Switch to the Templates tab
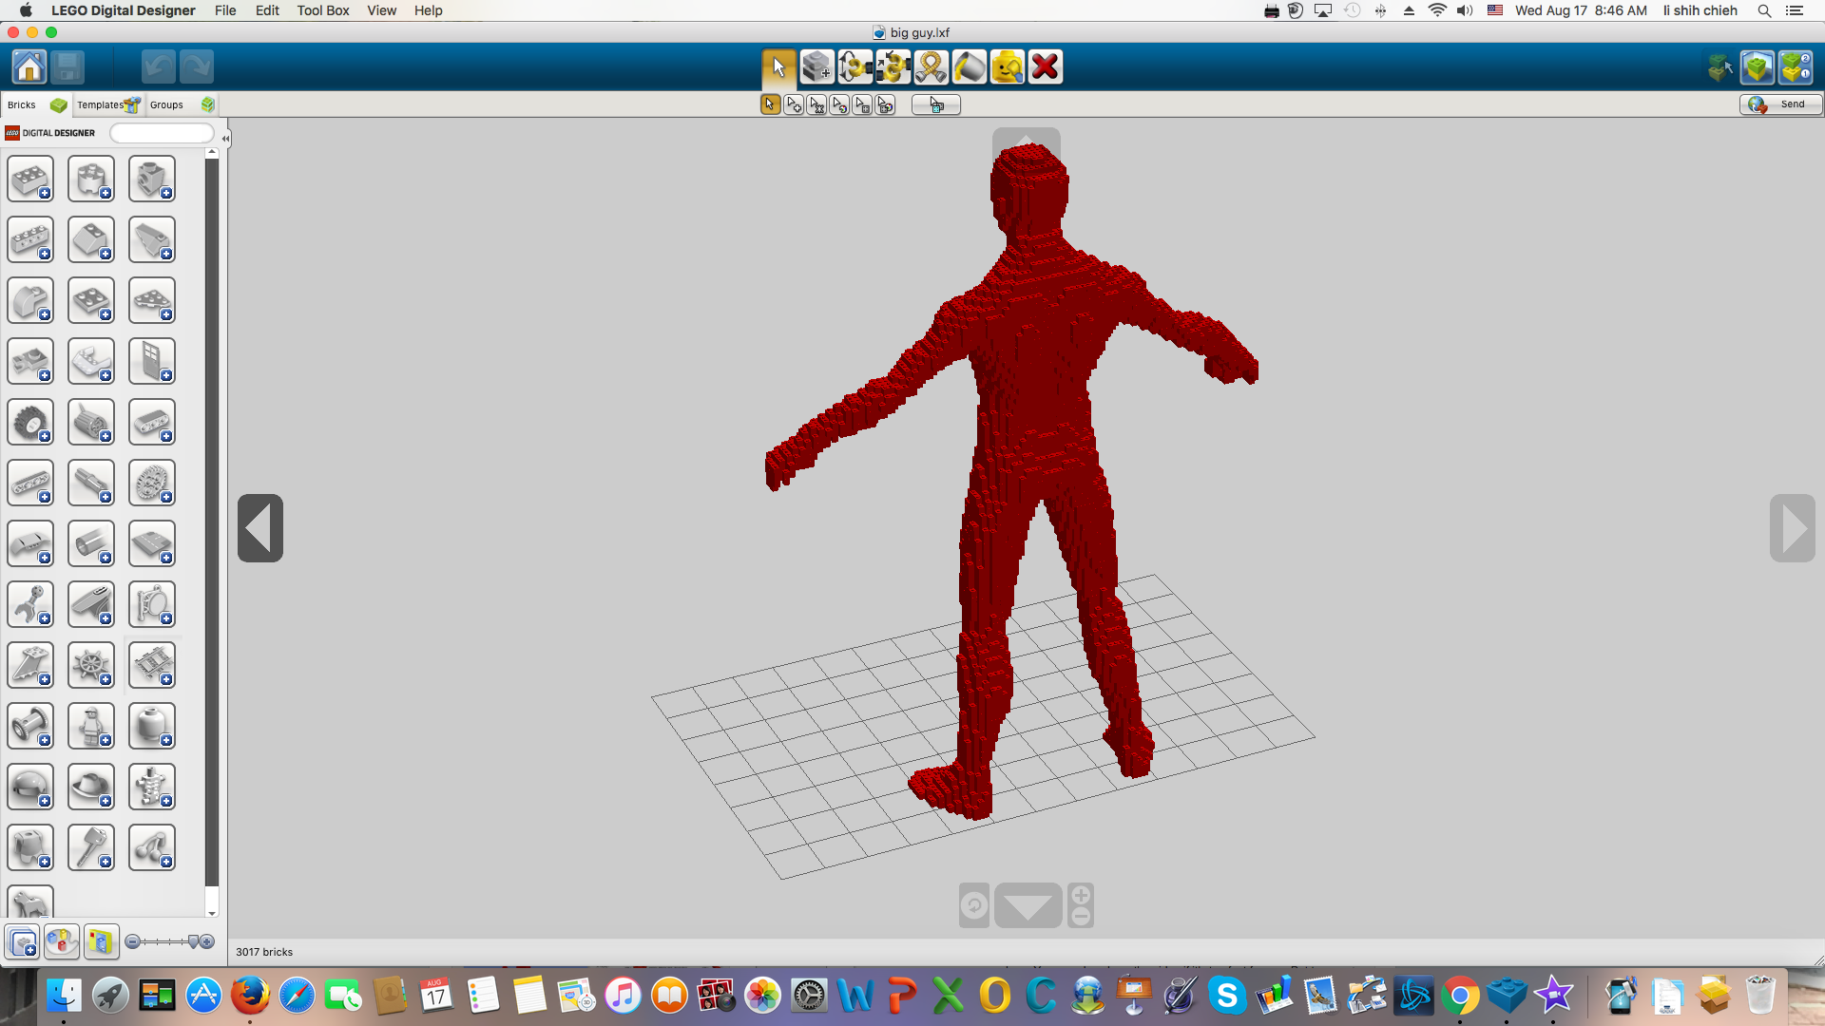1825x1026 pixels. pos(107,104)
